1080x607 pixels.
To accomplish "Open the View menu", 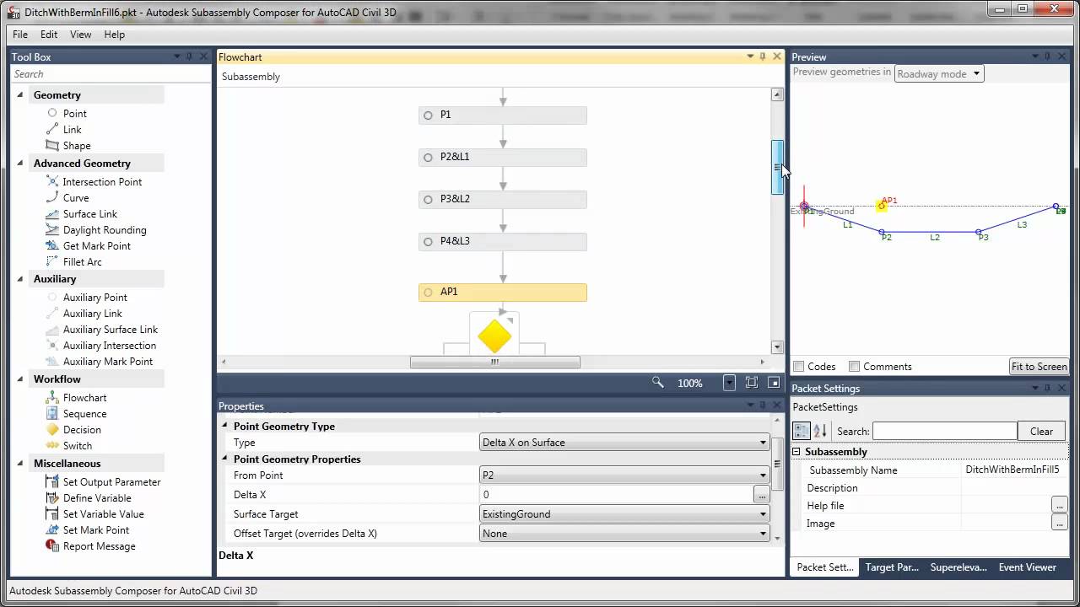I will pos(81,35).
